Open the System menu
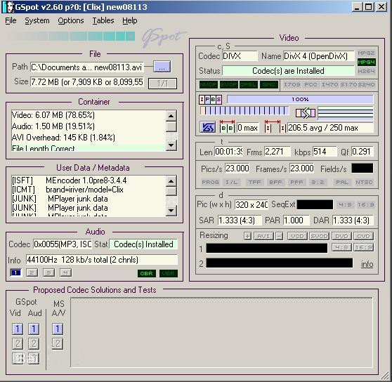This screenshot has width=392, height=382. (x=37, y=20)
